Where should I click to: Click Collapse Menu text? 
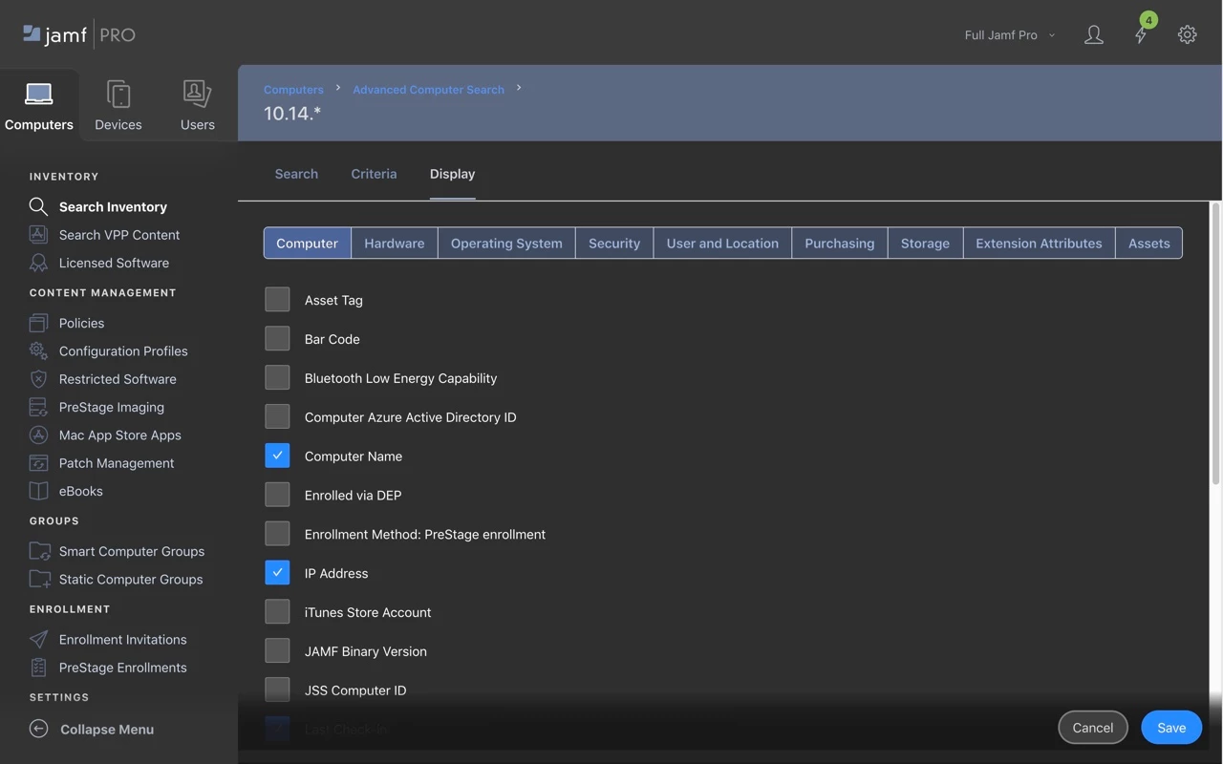pyautogui.click(x=107, y=729)
